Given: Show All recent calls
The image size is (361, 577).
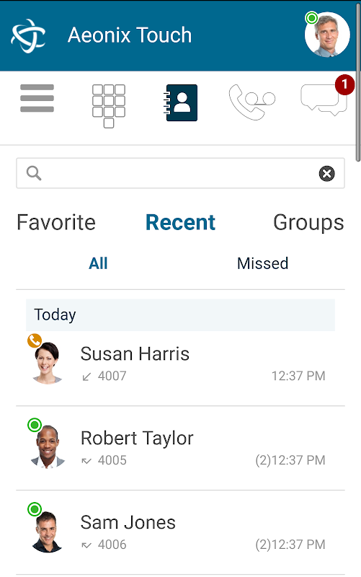Looking at the screenshot, I should click(98, 263).
